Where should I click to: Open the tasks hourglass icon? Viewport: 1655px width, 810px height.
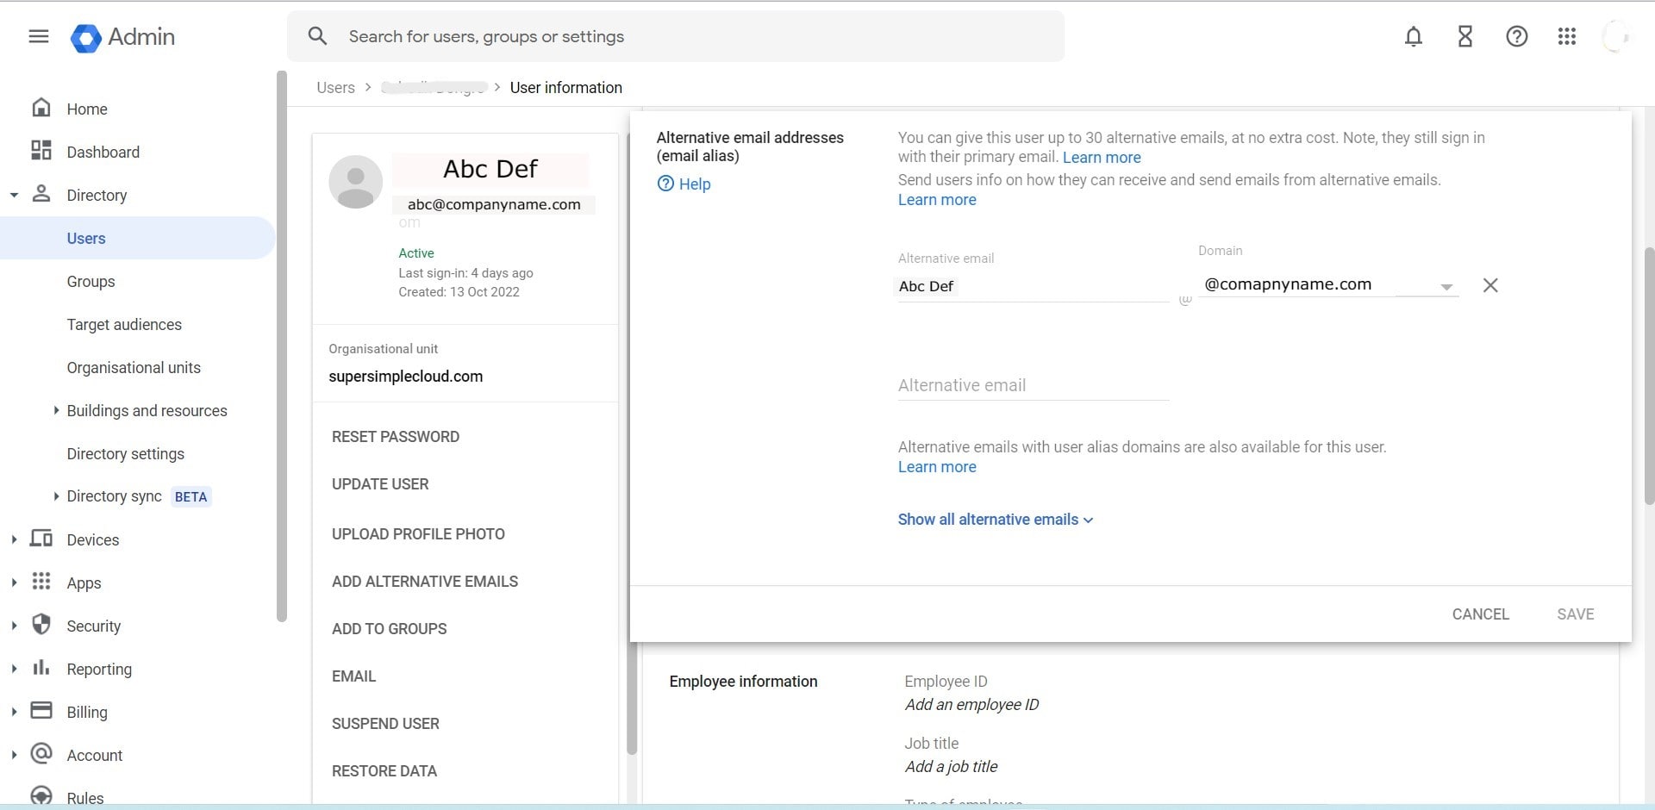pyautogui.click(x=1465, y=36)
